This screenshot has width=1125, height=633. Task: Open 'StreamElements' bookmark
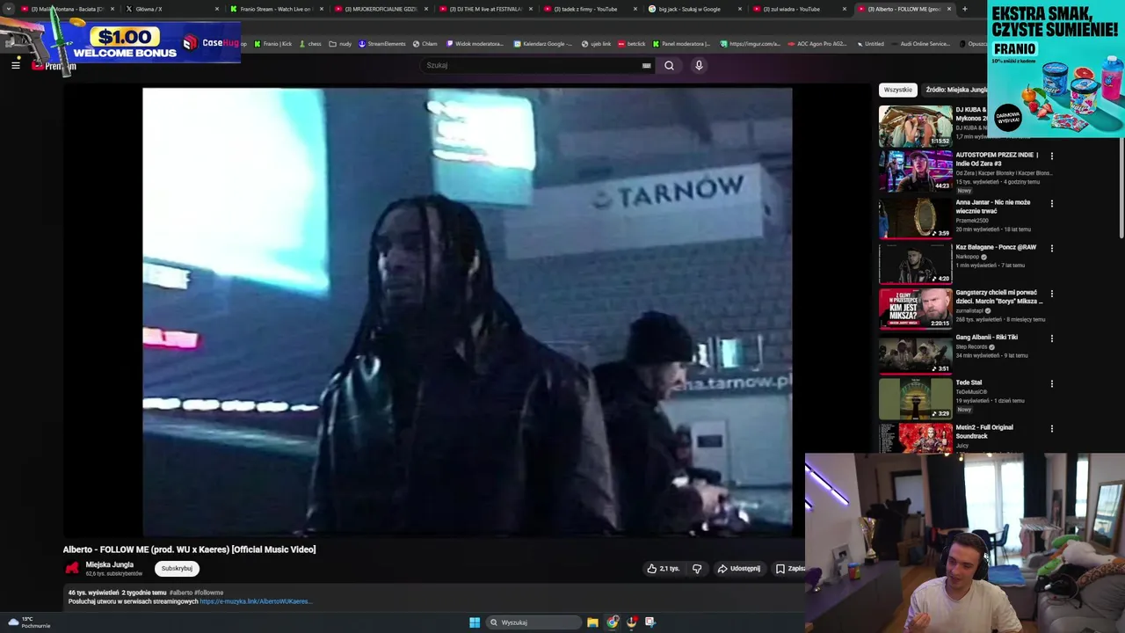point(382,43)
